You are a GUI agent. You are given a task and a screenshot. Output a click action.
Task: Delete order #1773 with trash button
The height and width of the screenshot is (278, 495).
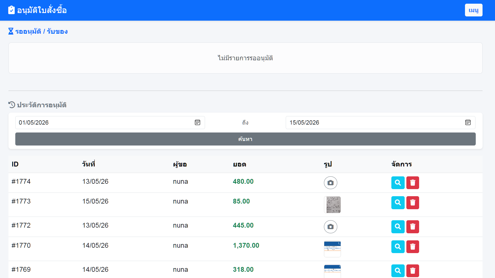pyautogui.click(x=413, y=203)
